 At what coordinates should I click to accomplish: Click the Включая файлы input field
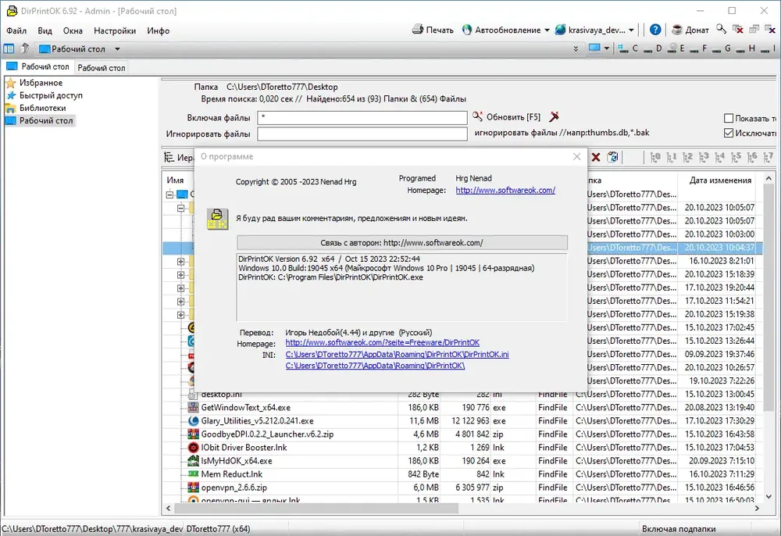362,118
